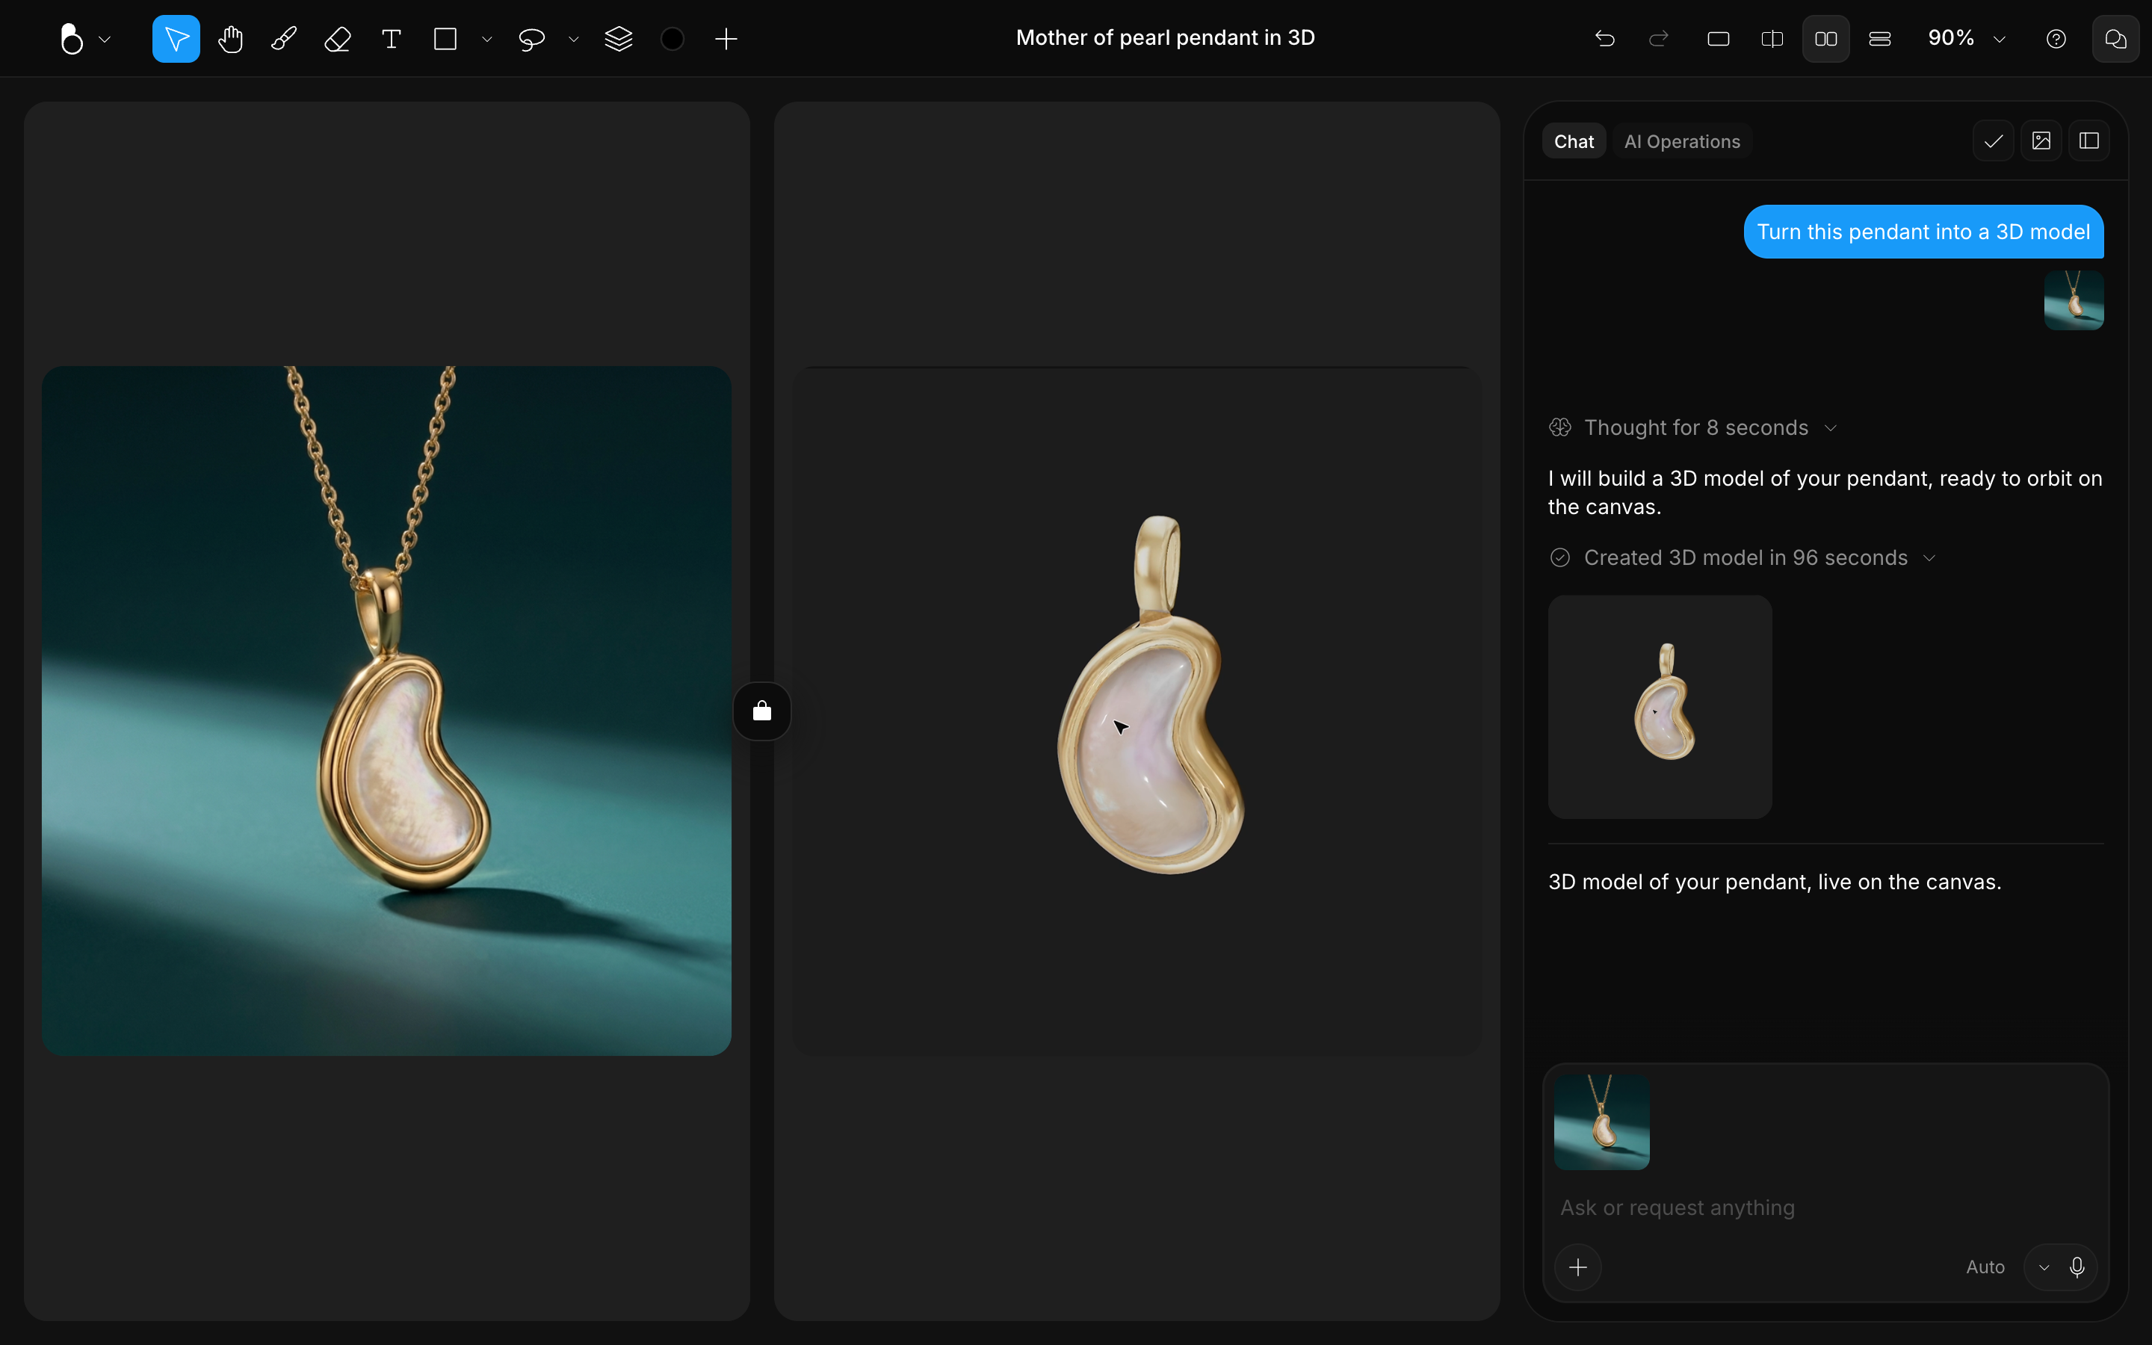Switch to the Chat tab
This screenshot has width=2152, height=1345.
point(1574,141)
